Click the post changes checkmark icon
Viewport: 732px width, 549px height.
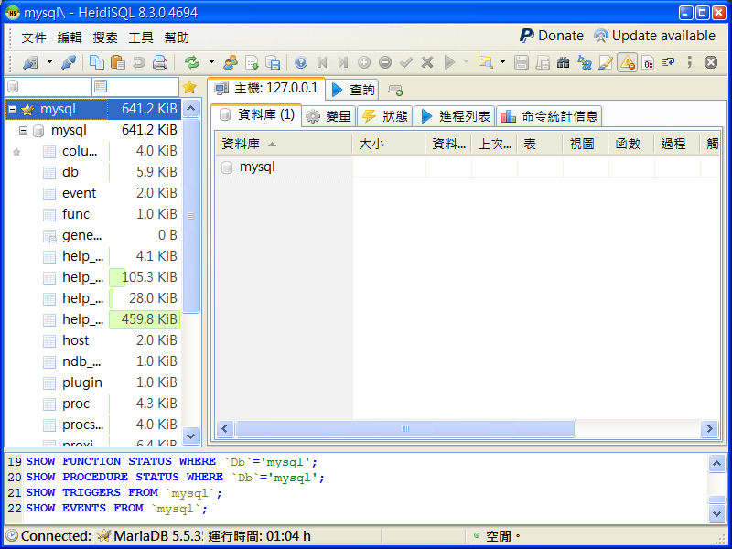[406, 62]
